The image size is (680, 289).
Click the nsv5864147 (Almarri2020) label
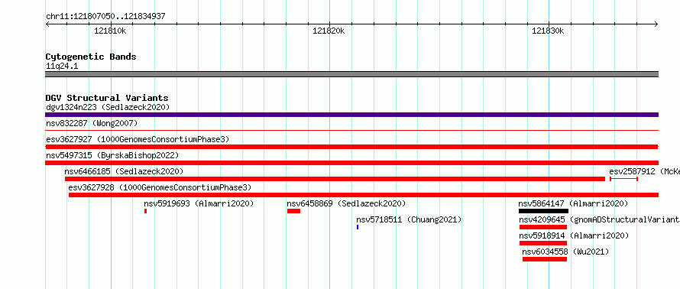(573, 203)
